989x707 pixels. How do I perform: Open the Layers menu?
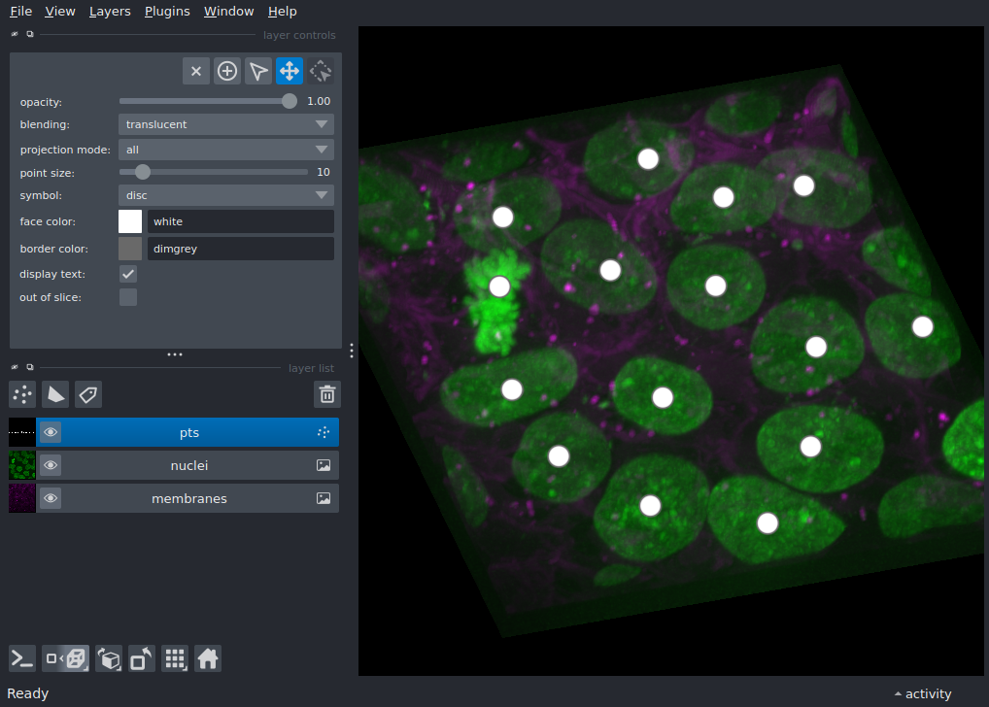[x=109, y=11]
